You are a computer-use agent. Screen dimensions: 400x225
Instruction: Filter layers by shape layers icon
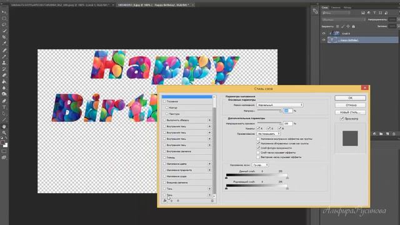coord(381,12)
